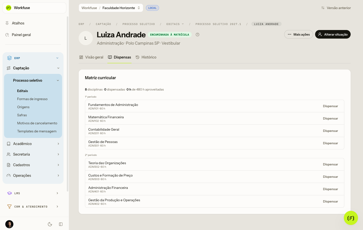The image size is (363, 230).
Task: Click the ERP stack icon
Action: tap(9, 58)
